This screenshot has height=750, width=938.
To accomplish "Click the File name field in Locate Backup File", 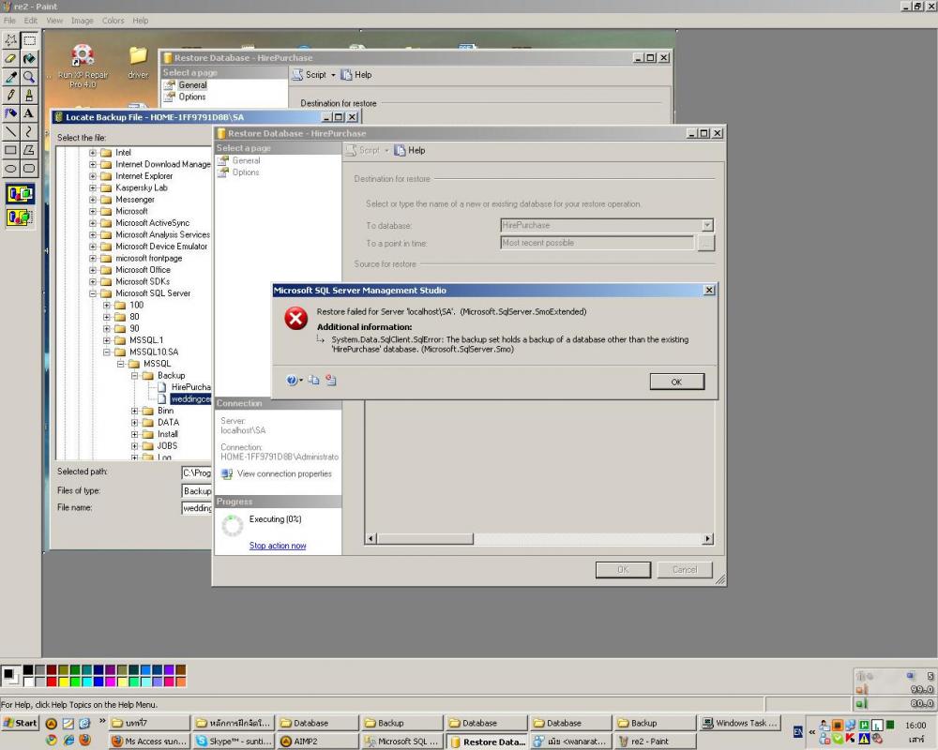I will (x=197, y=508).
